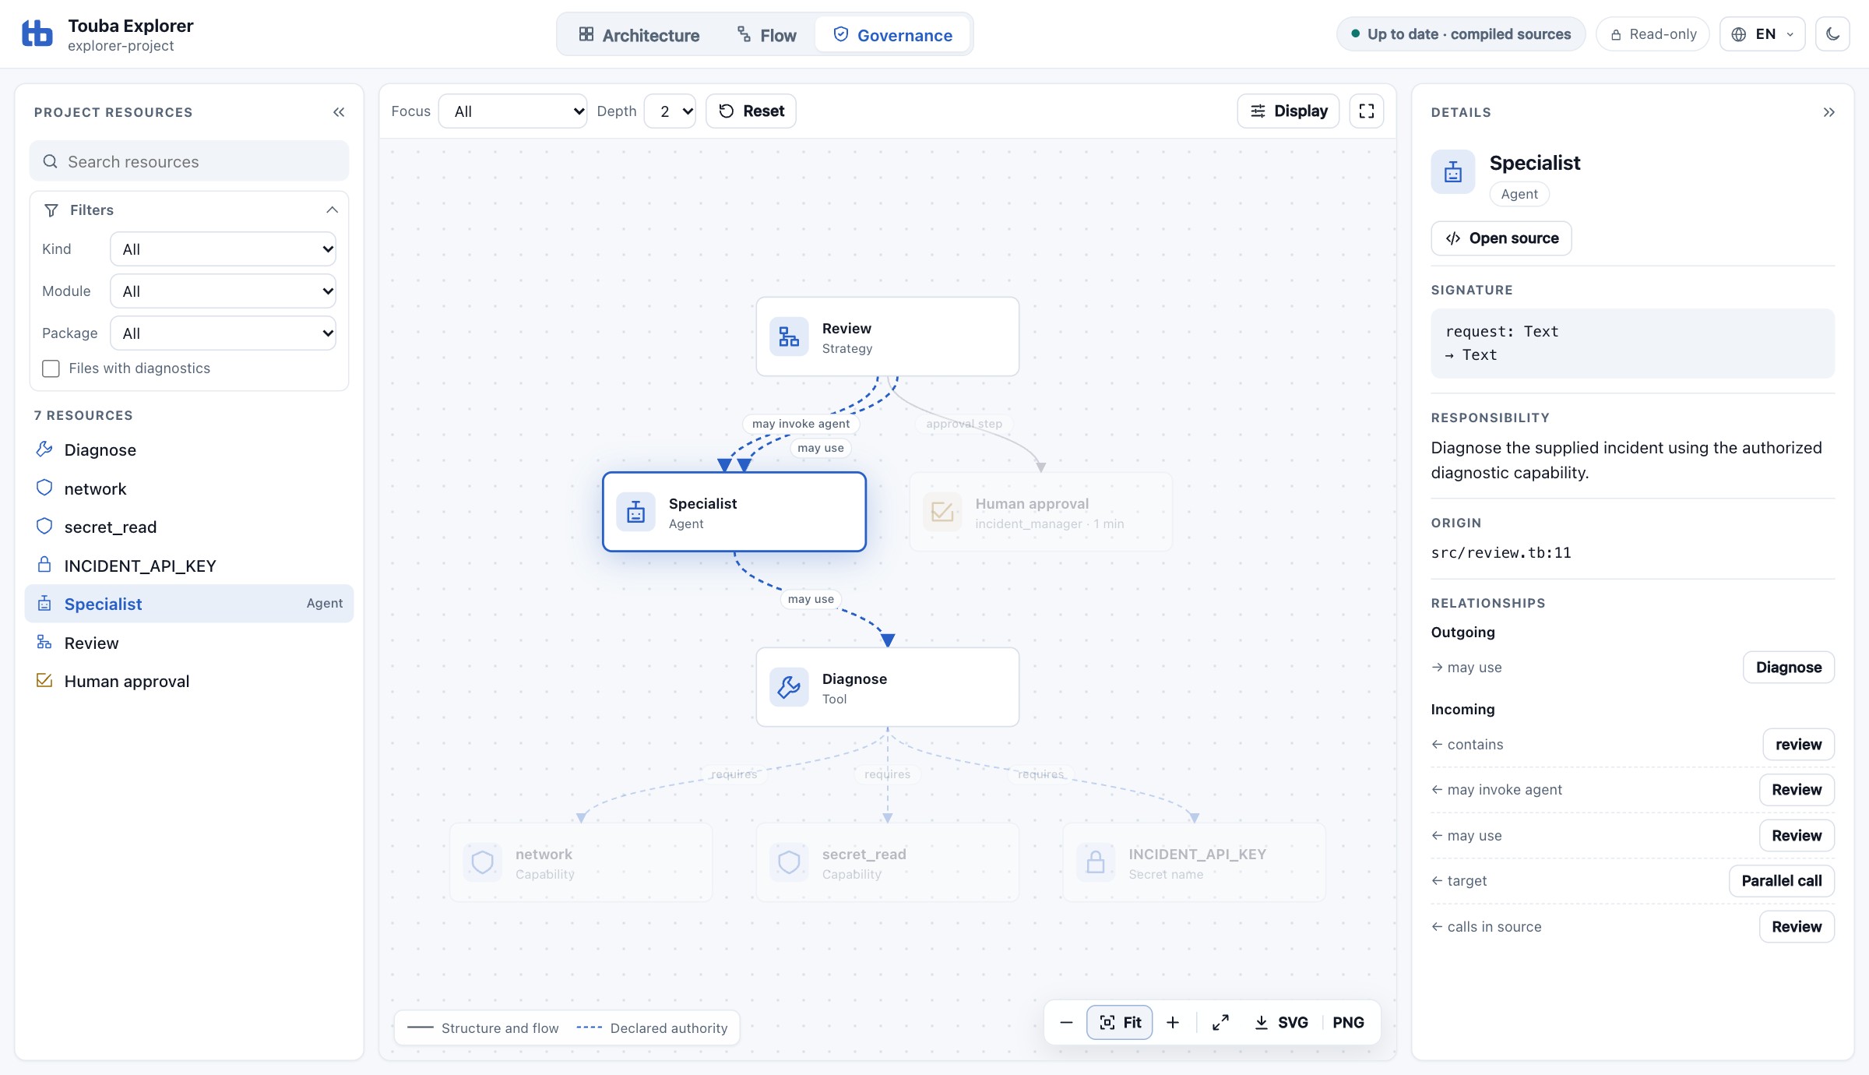Image resolution: width=1869 pixels, height=1075 pixels.
Task: Click the shield icon on secret_read node
Action: (x=789, y=862)
